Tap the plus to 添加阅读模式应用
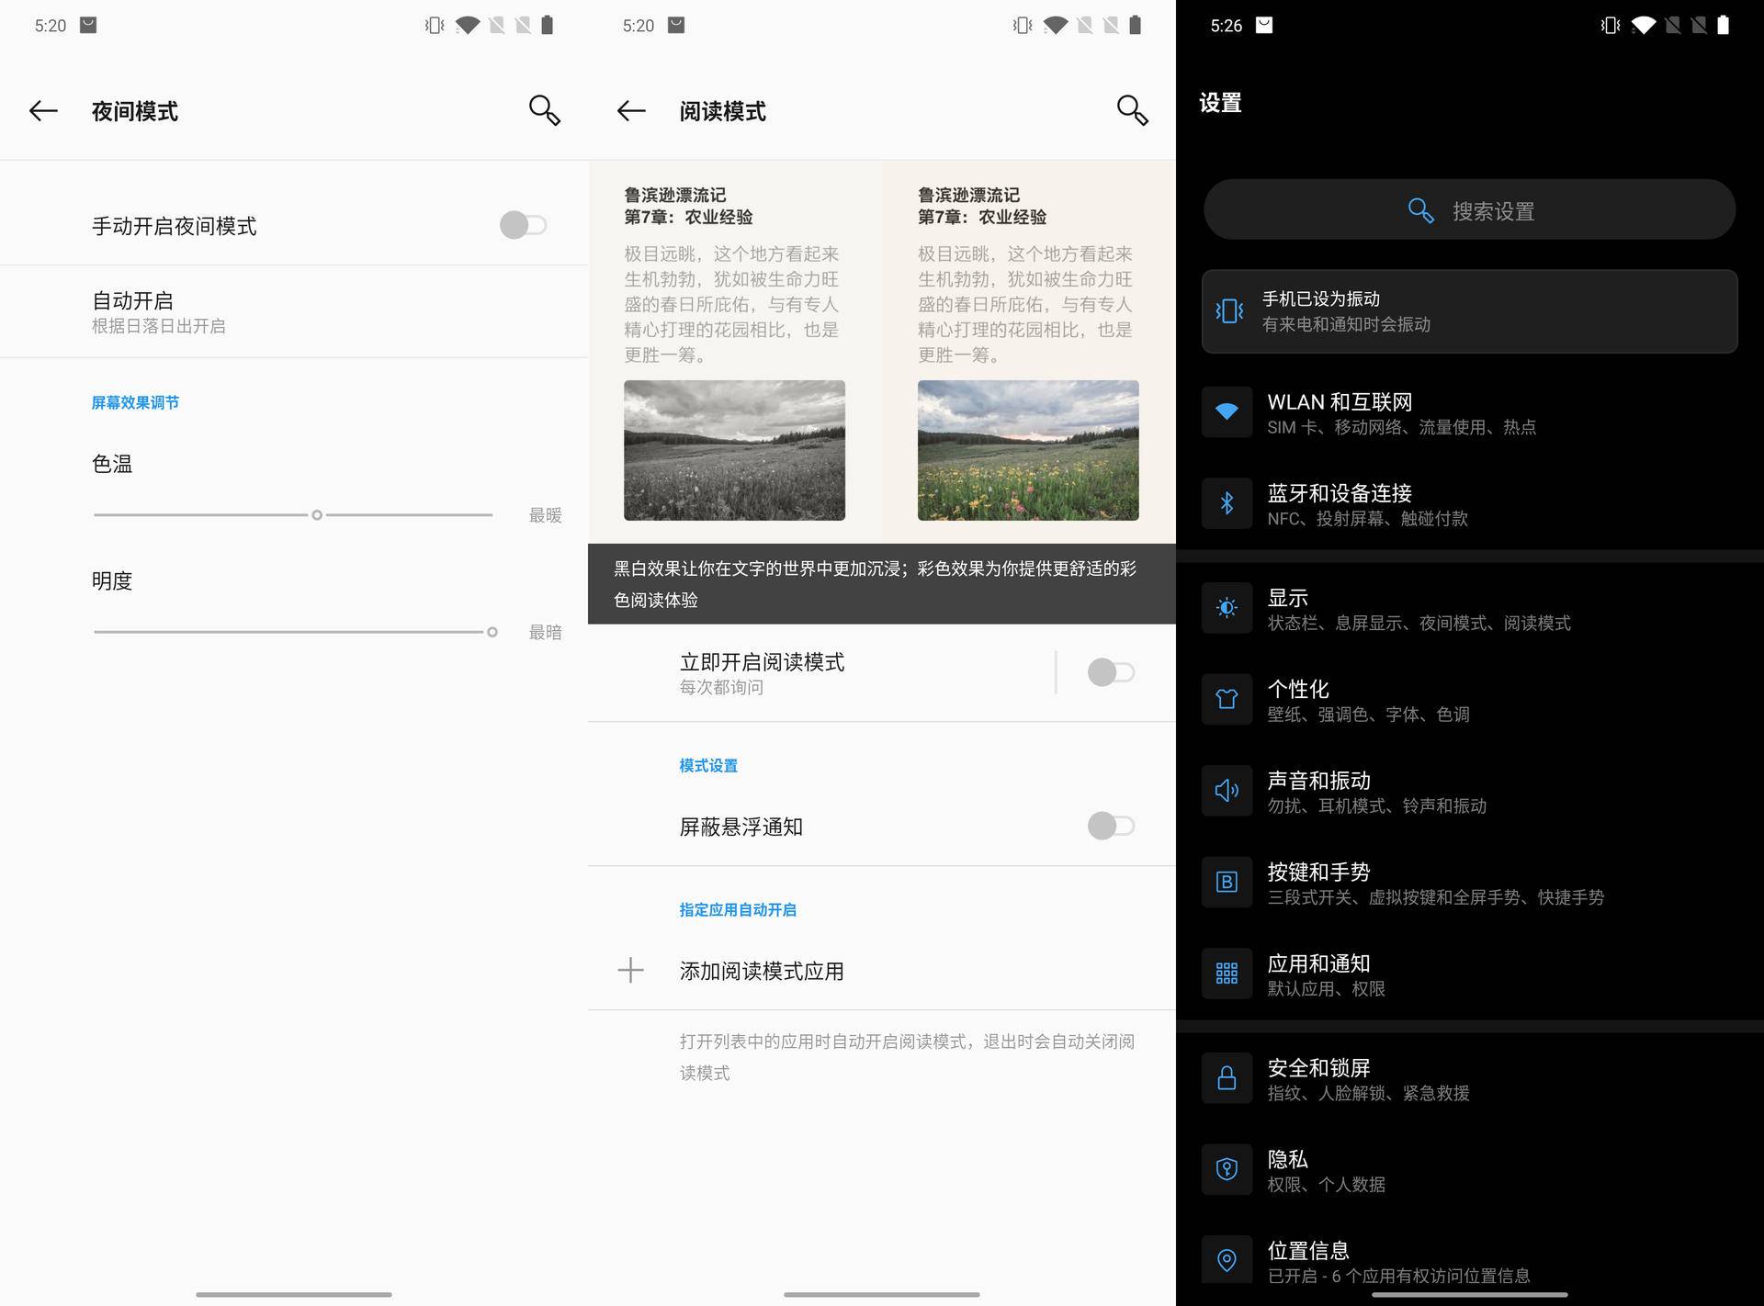This screenshot has width=1764, height=1306. (x=630, y=971)
